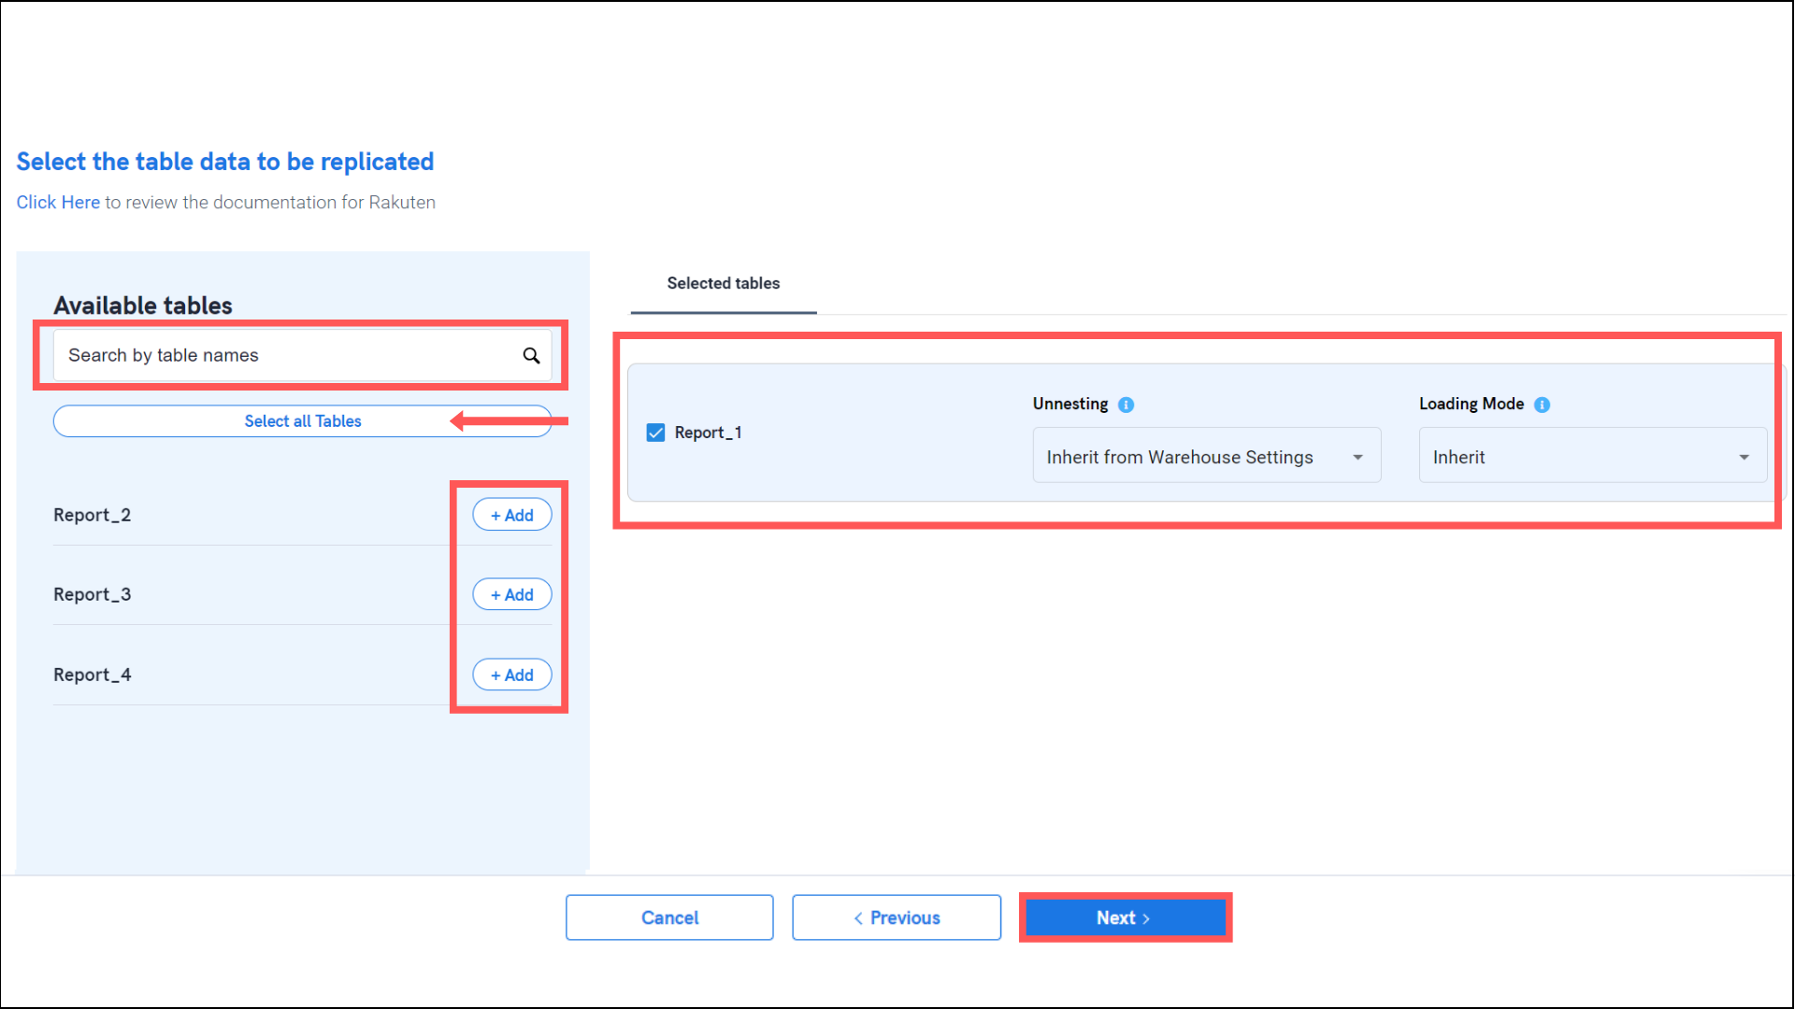Click Unnesting dropdown arrow
Viewport: 1795px width, 1009px height.
[1357, 458]
